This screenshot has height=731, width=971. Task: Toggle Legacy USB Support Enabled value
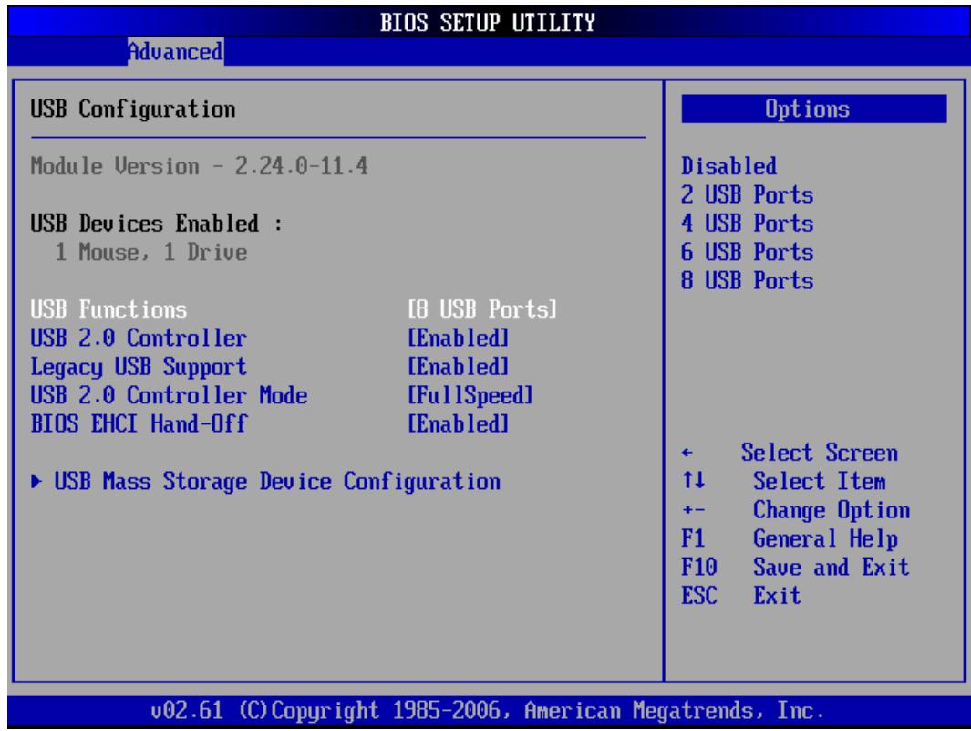459,367
